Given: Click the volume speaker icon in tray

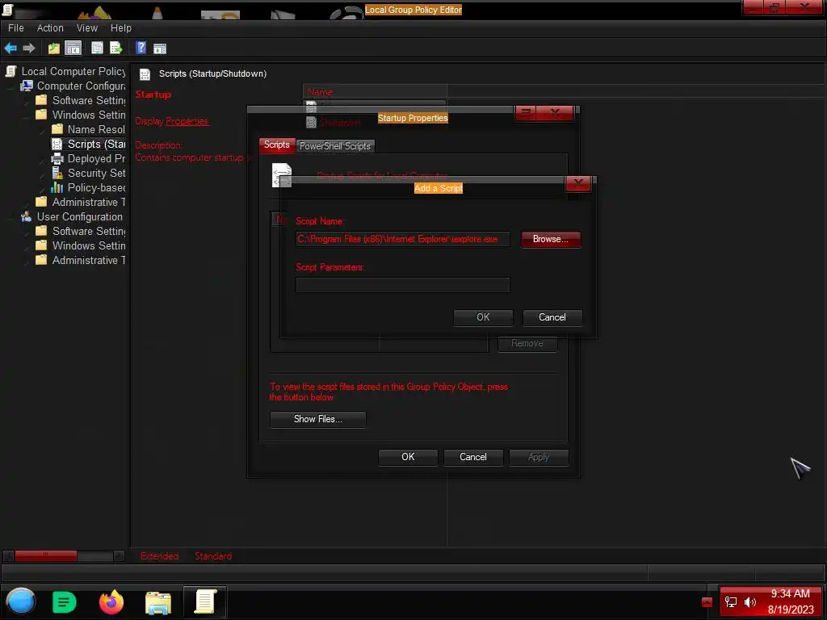Looking at the screenshot, I should pos(750,602).
